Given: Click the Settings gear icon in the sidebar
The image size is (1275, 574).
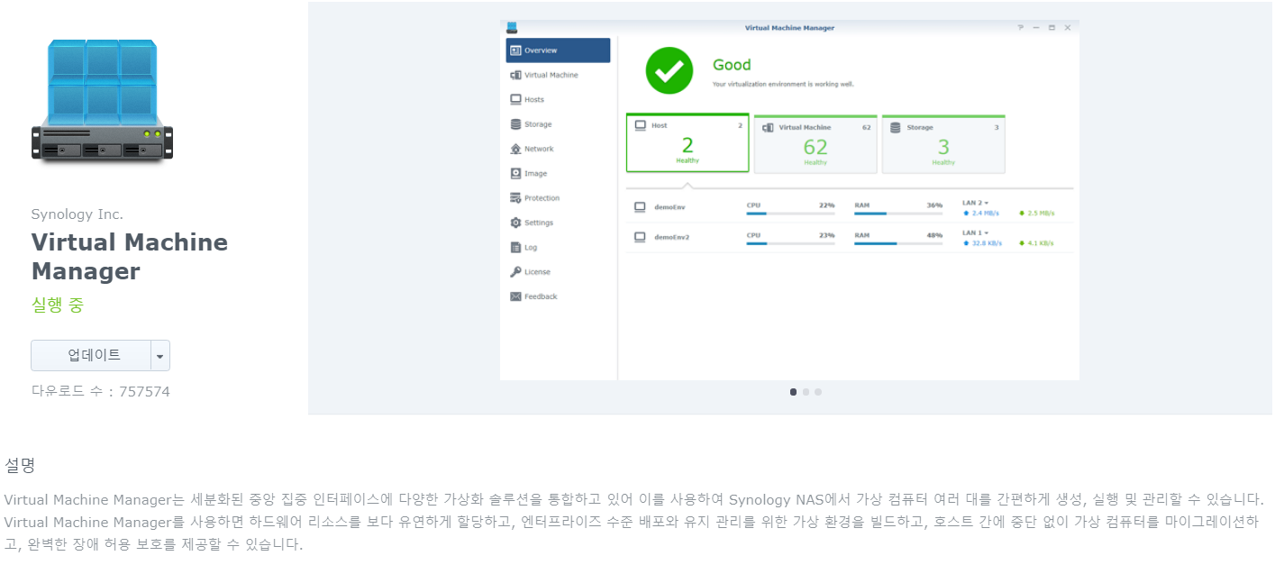Looking at the screenshot, I should click(x=515, y=223).
